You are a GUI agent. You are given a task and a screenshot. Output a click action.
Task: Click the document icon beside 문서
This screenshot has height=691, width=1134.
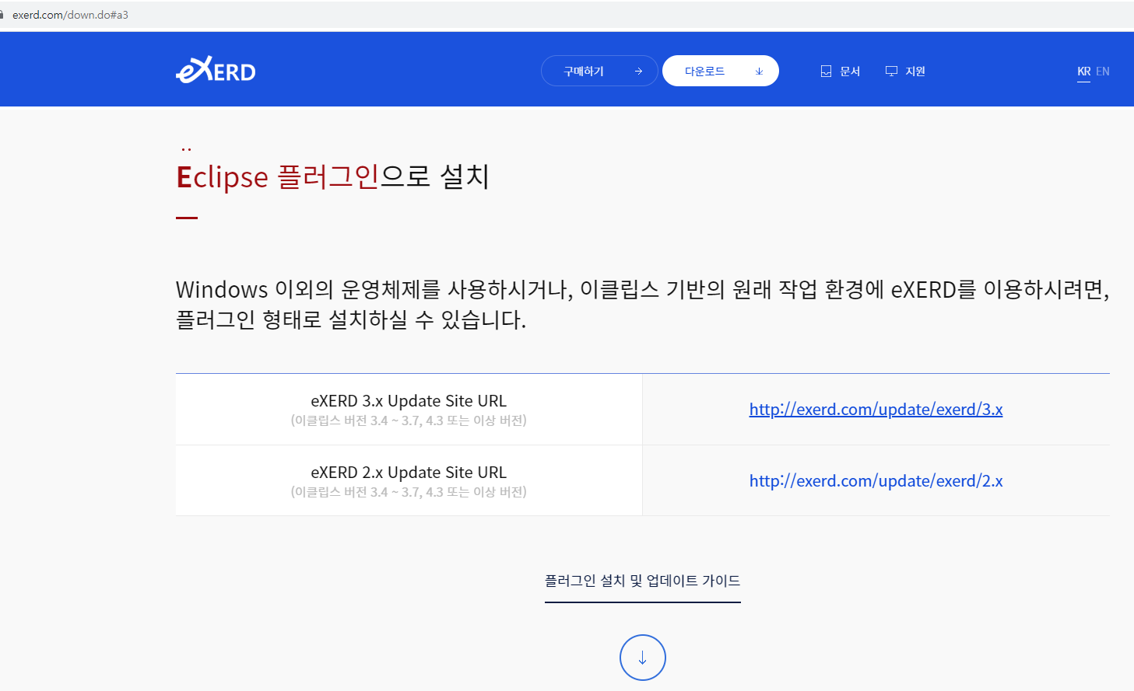pos(827,72)
